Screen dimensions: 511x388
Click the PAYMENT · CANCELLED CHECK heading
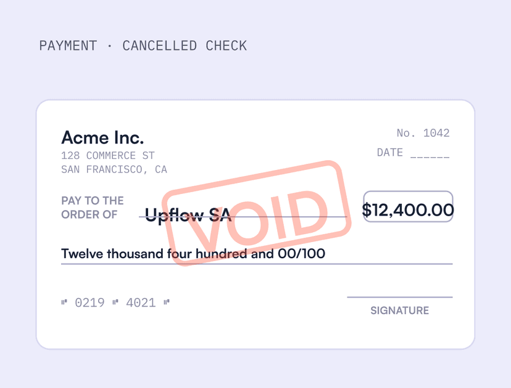pyautogui.click(x=143, y=46)
